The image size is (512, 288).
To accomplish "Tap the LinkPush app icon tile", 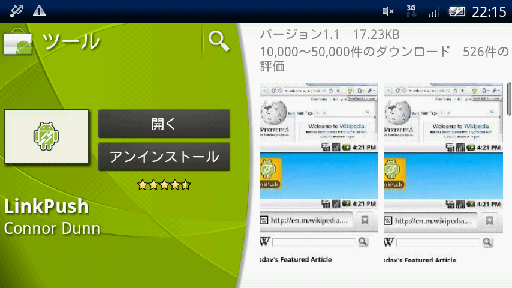I will 46,136.
